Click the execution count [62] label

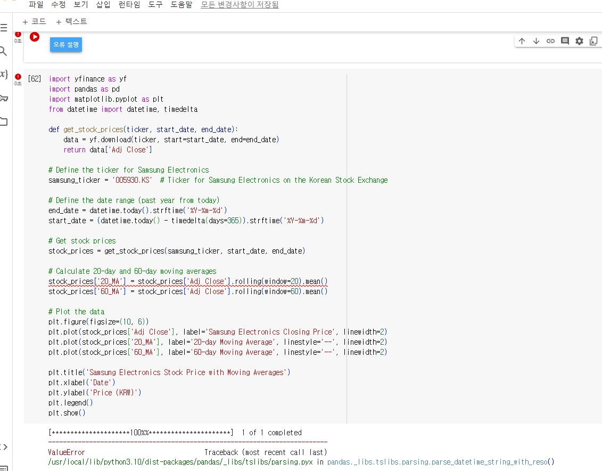click(x=35, y=79)
